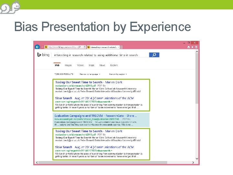The image size is (233, 175).
Task: Click the refresh icon in address bar
Action: pos(84,47)
